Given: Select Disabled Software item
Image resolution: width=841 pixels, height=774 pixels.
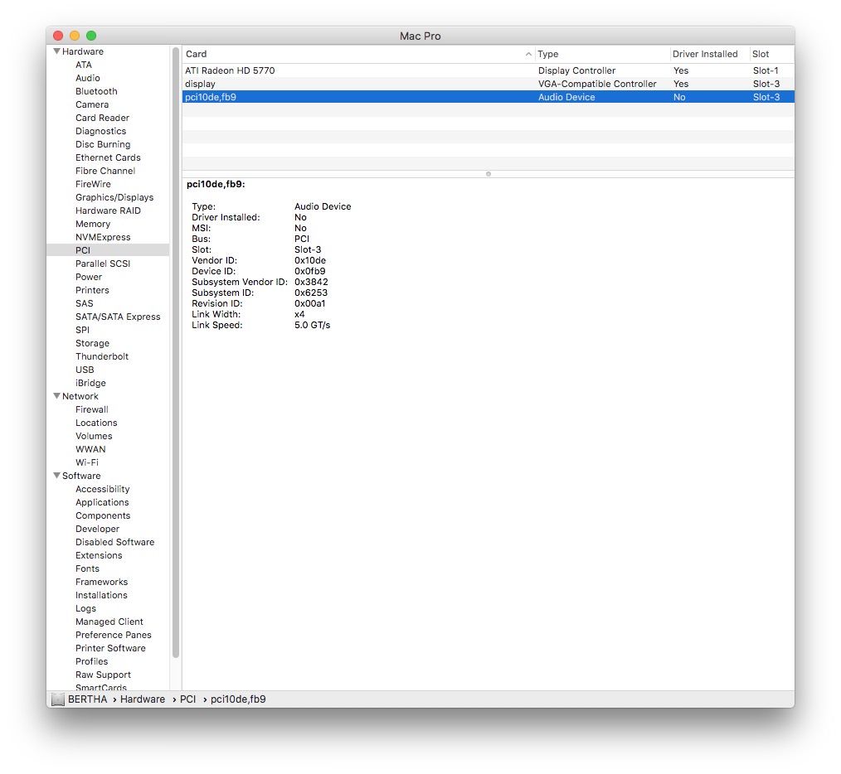Looking at the screenshot, I should tap(114, 543).
